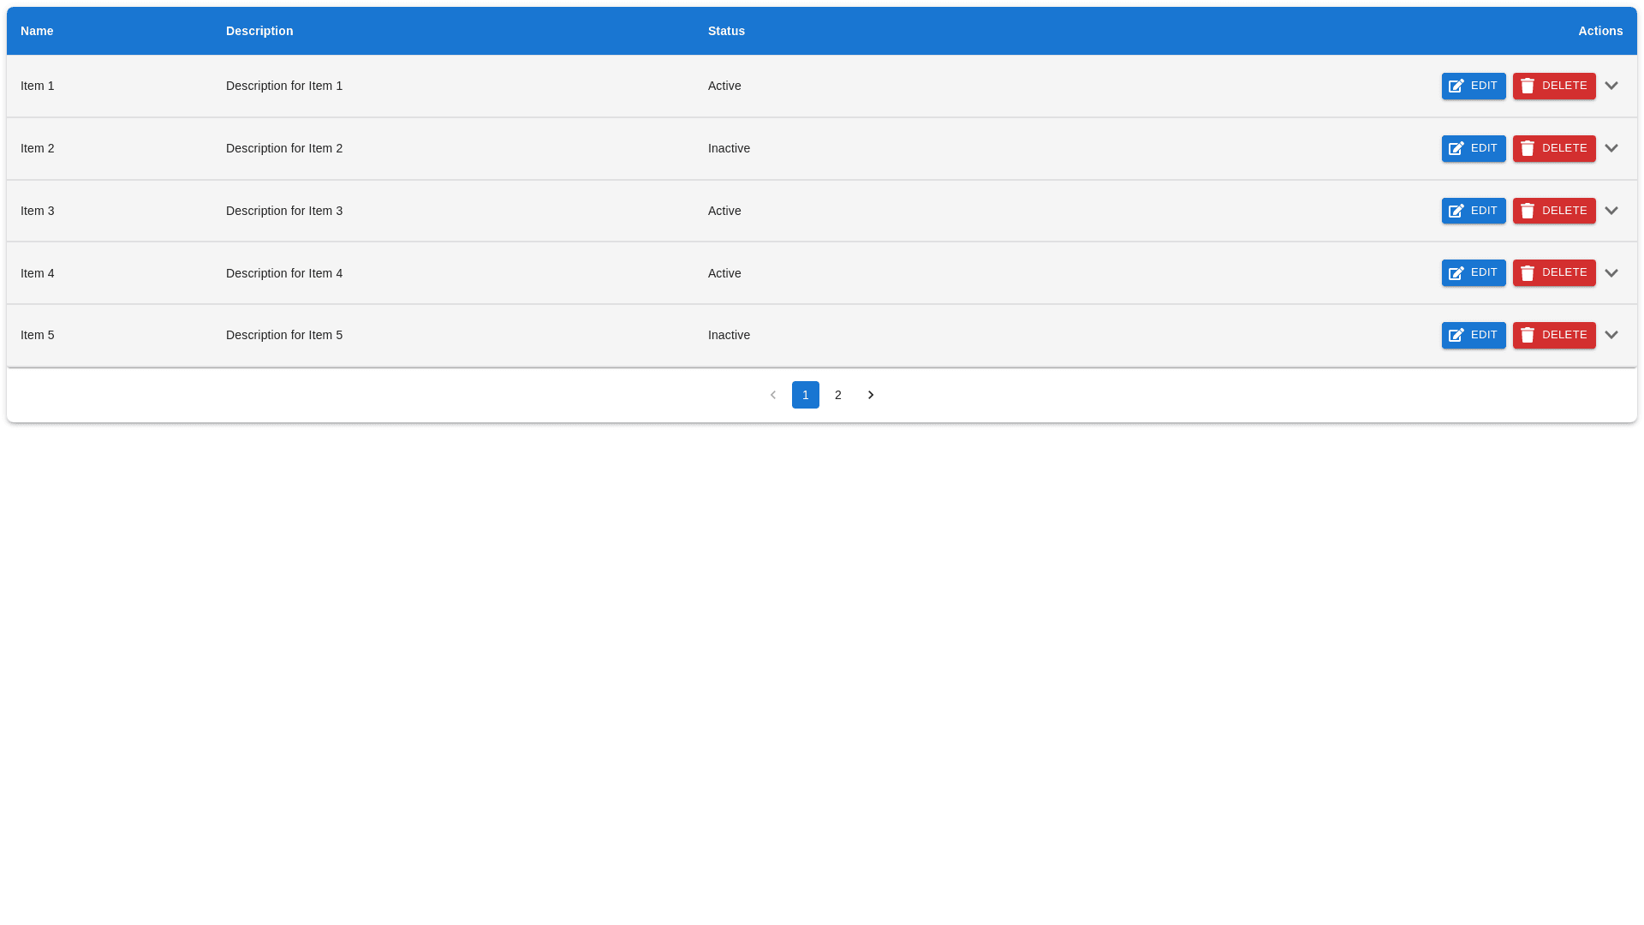Delete Item 4 using its red button

tap(1553, 273)
